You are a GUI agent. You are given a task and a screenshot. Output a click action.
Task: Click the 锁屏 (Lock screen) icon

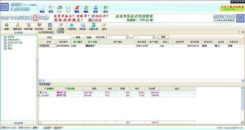pos(50,26)
